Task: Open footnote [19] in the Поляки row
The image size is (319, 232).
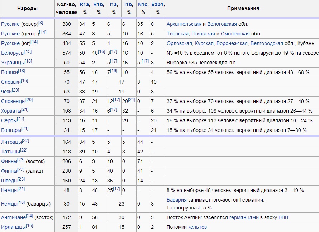Action: tap(114, 71)
